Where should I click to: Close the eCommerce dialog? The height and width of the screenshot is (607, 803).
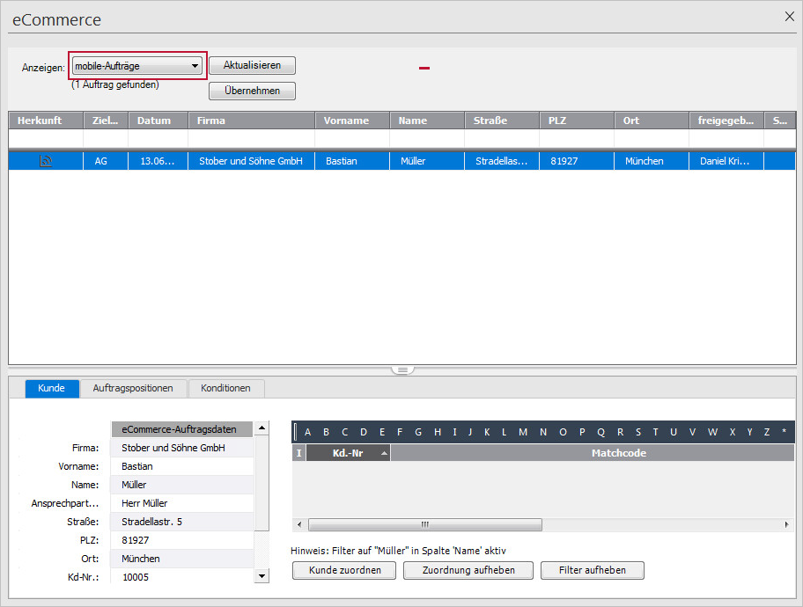tap(789, 17)
